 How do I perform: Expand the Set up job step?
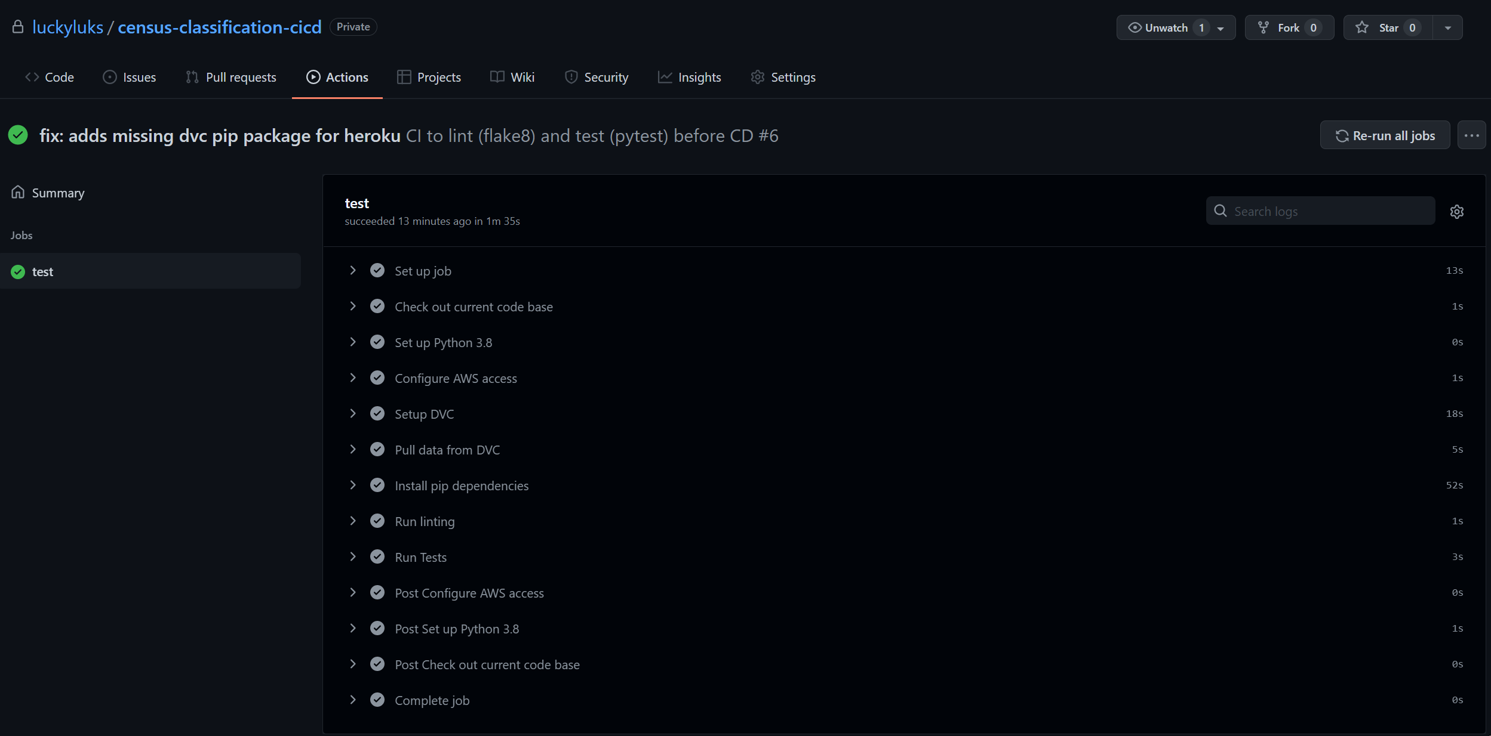pyautogui.click(x=353, y=270)
